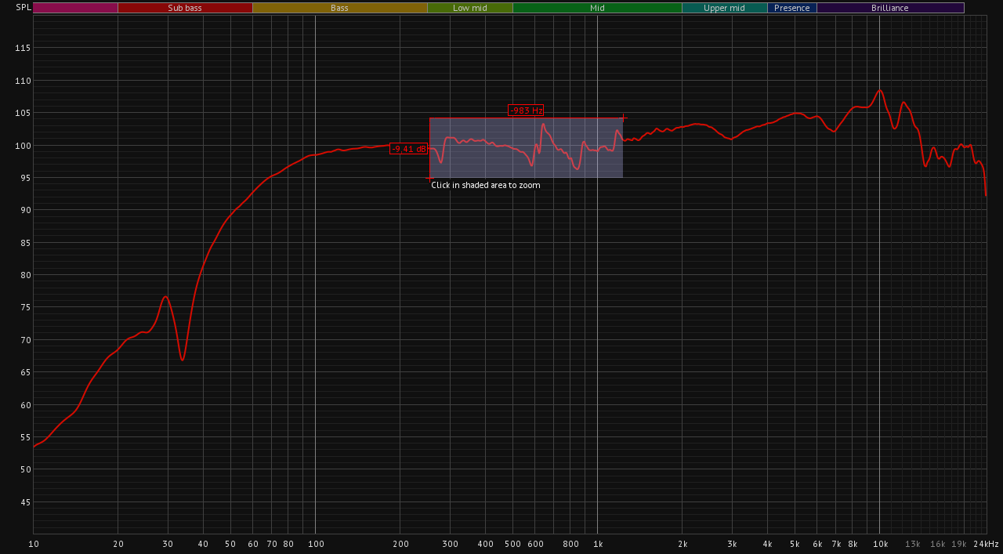Click the 55 SPL axis value

(x=25, y=437)
